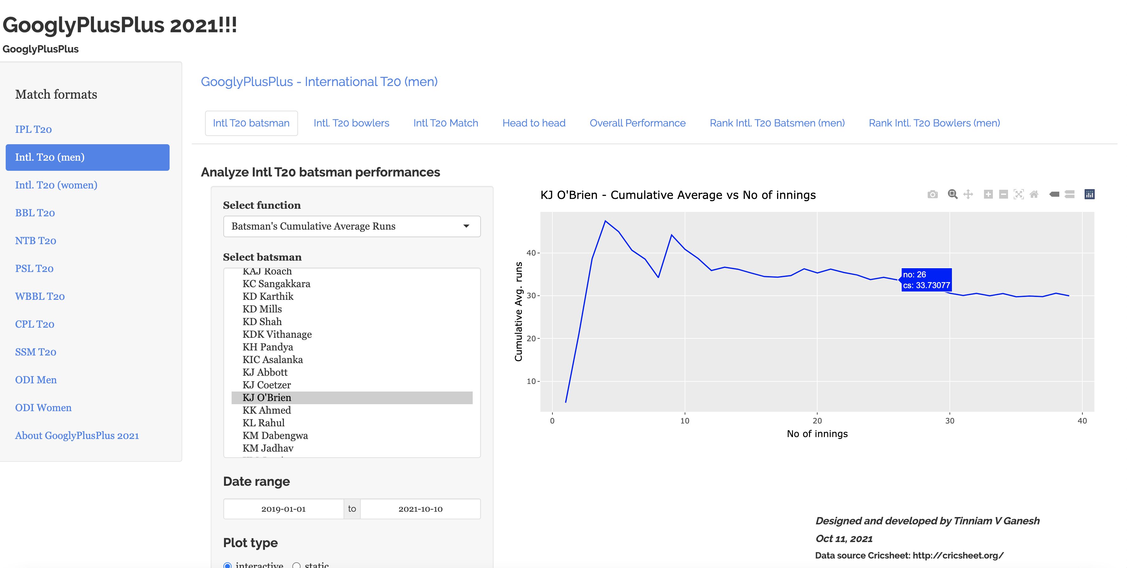Image resolution: width=1127 pixels, height=568 pixels.
Task: Select the interactive plot type radio
Action: click(227, 565)
